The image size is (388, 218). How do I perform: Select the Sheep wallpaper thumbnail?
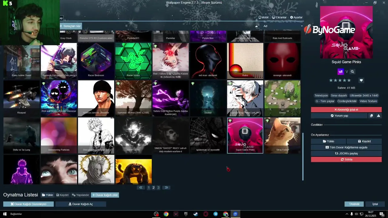pyautogui.click(x=283, y=98)
